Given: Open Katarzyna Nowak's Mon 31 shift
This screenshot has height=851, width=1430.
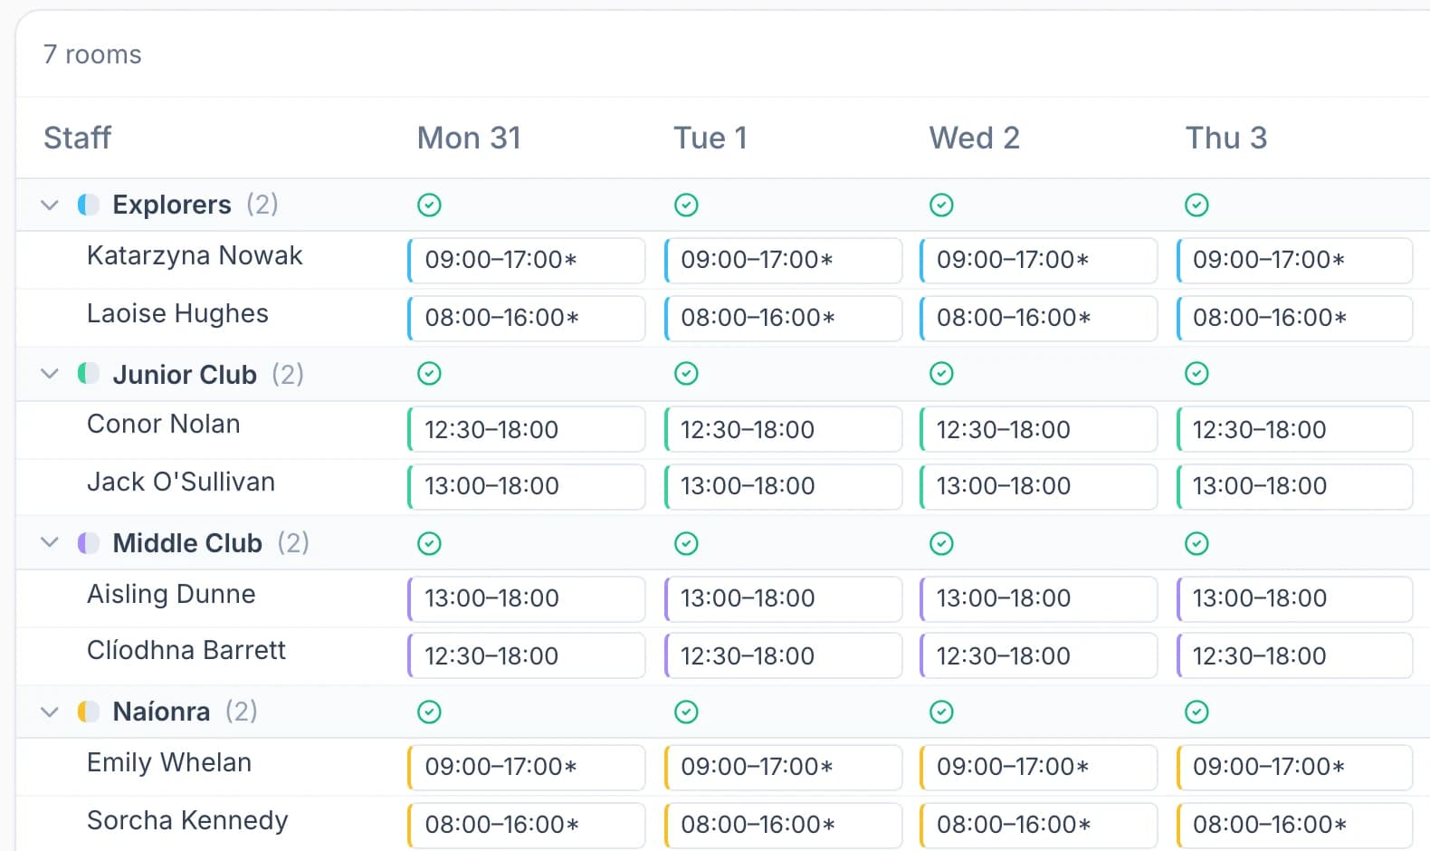Looking at the screenshot, I should (x=527, y=261).
